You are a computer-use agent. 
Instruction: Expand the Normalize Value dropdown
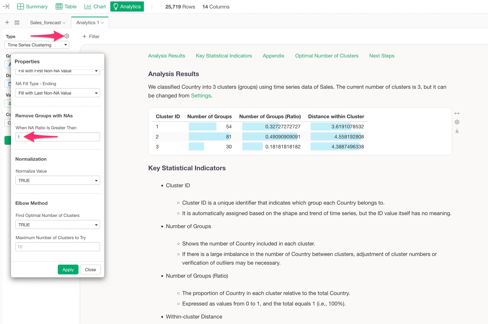57,180
